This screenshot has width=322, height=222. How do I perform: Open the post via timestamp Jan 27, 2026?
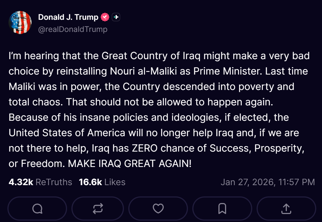[x=267, y=182]
